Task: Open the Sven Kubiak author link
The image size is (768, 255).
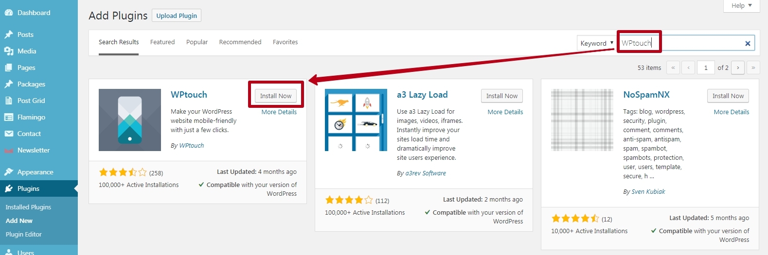Action: click(x=648, y=192)
